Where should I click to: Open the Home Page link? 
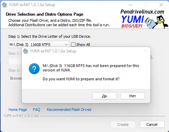click(18, 110)
